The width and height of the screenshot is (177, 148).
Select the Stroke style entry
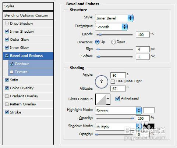coord(28,112)
